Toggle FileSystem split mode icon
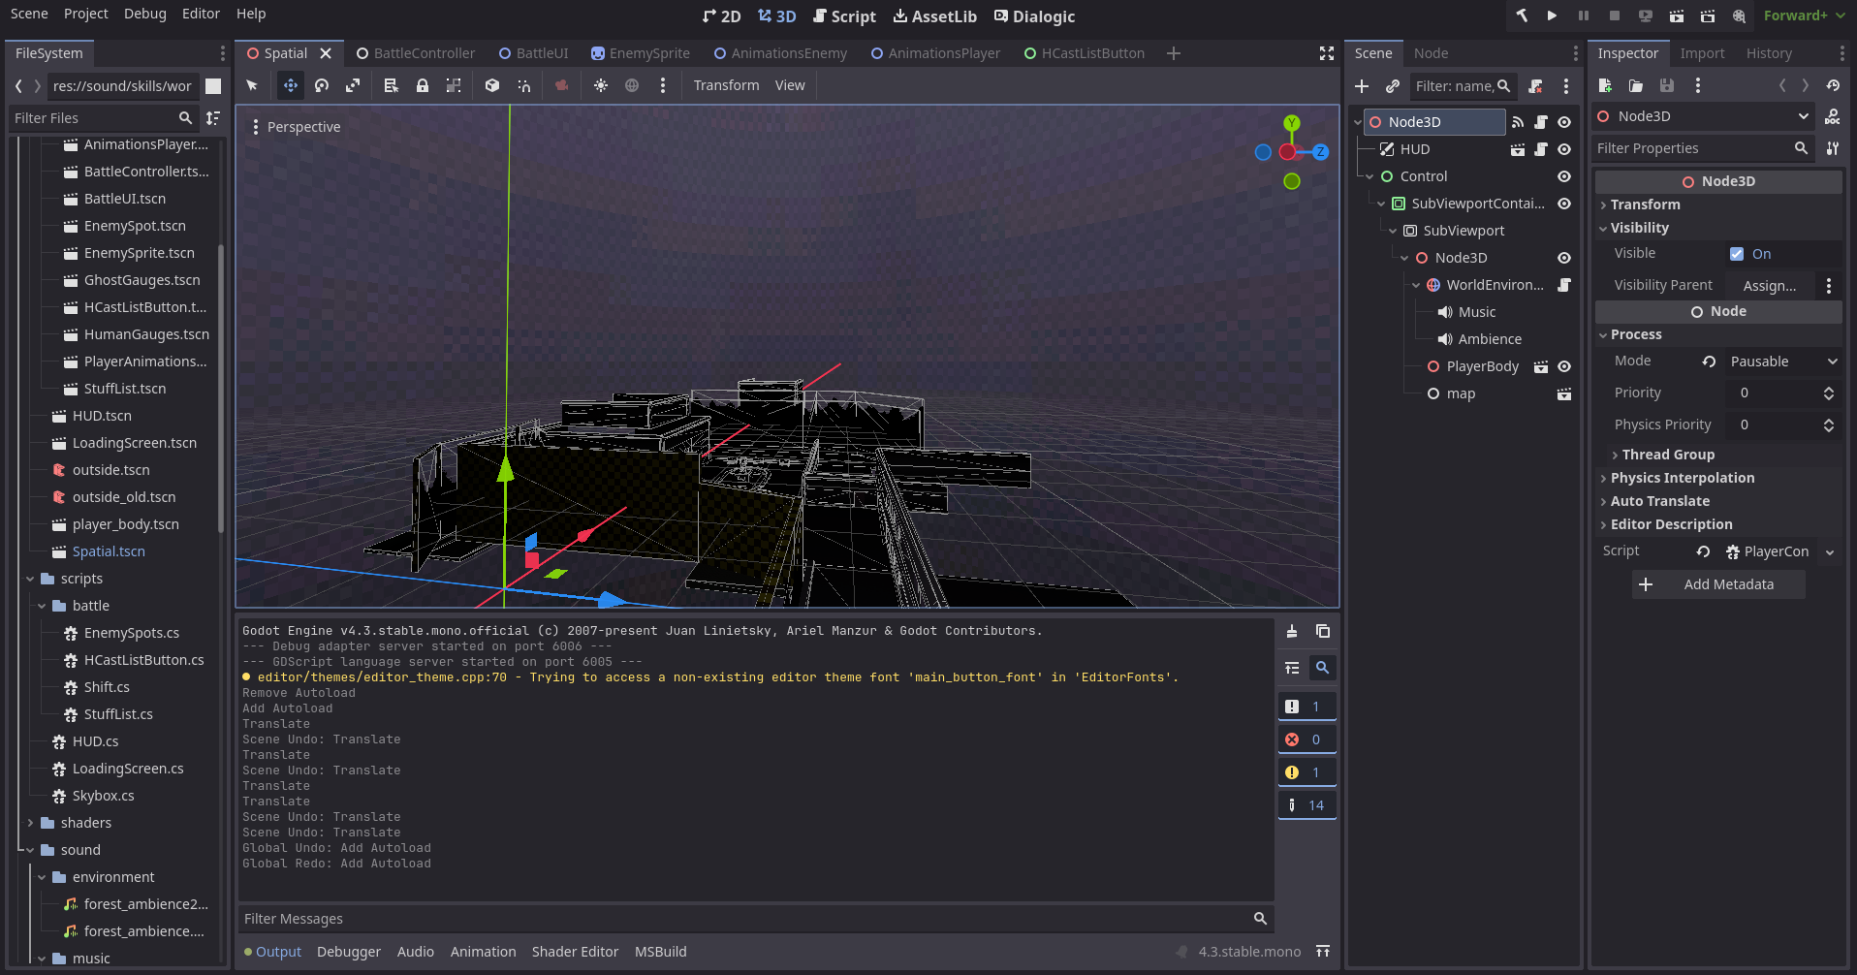This screenshot has width=1857, height=975. [213, 86]
